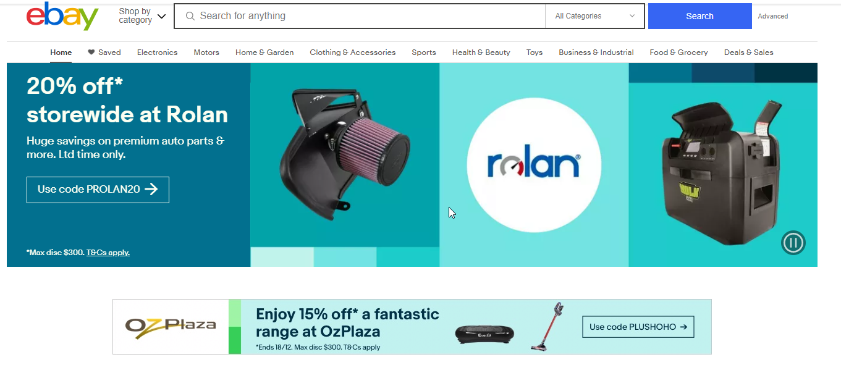Select the Electronics tab
Screen dimensions: 841x378
click(x=157, y=52)
